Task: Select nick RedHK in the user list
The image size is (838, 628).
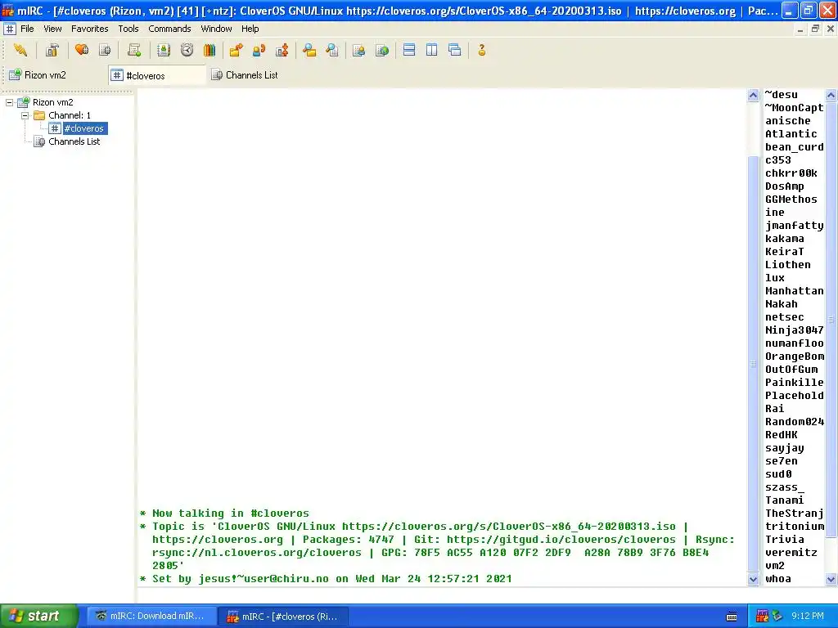Action: (781, 435)
